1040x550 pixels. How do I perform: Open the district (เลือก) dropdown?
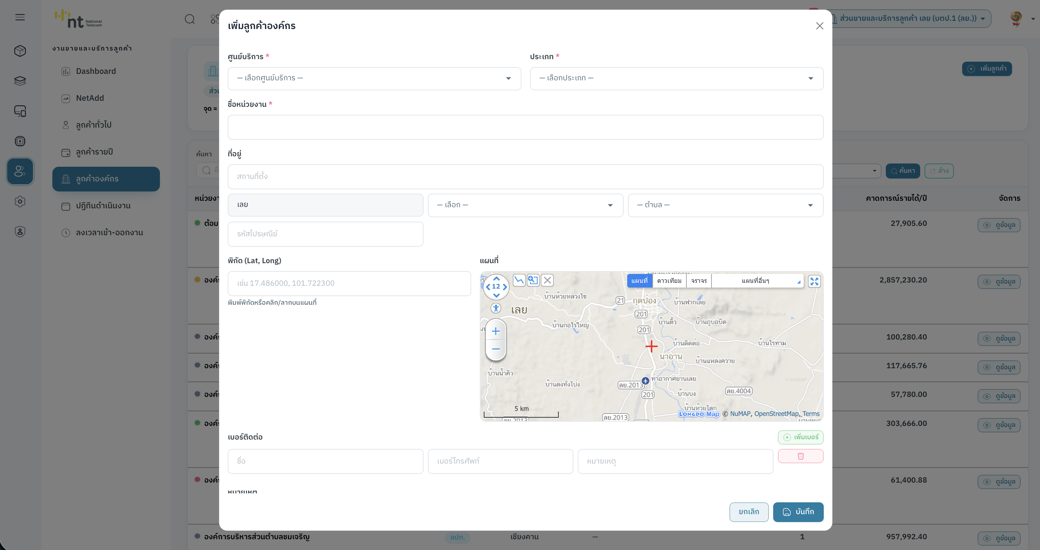(525, 205)
